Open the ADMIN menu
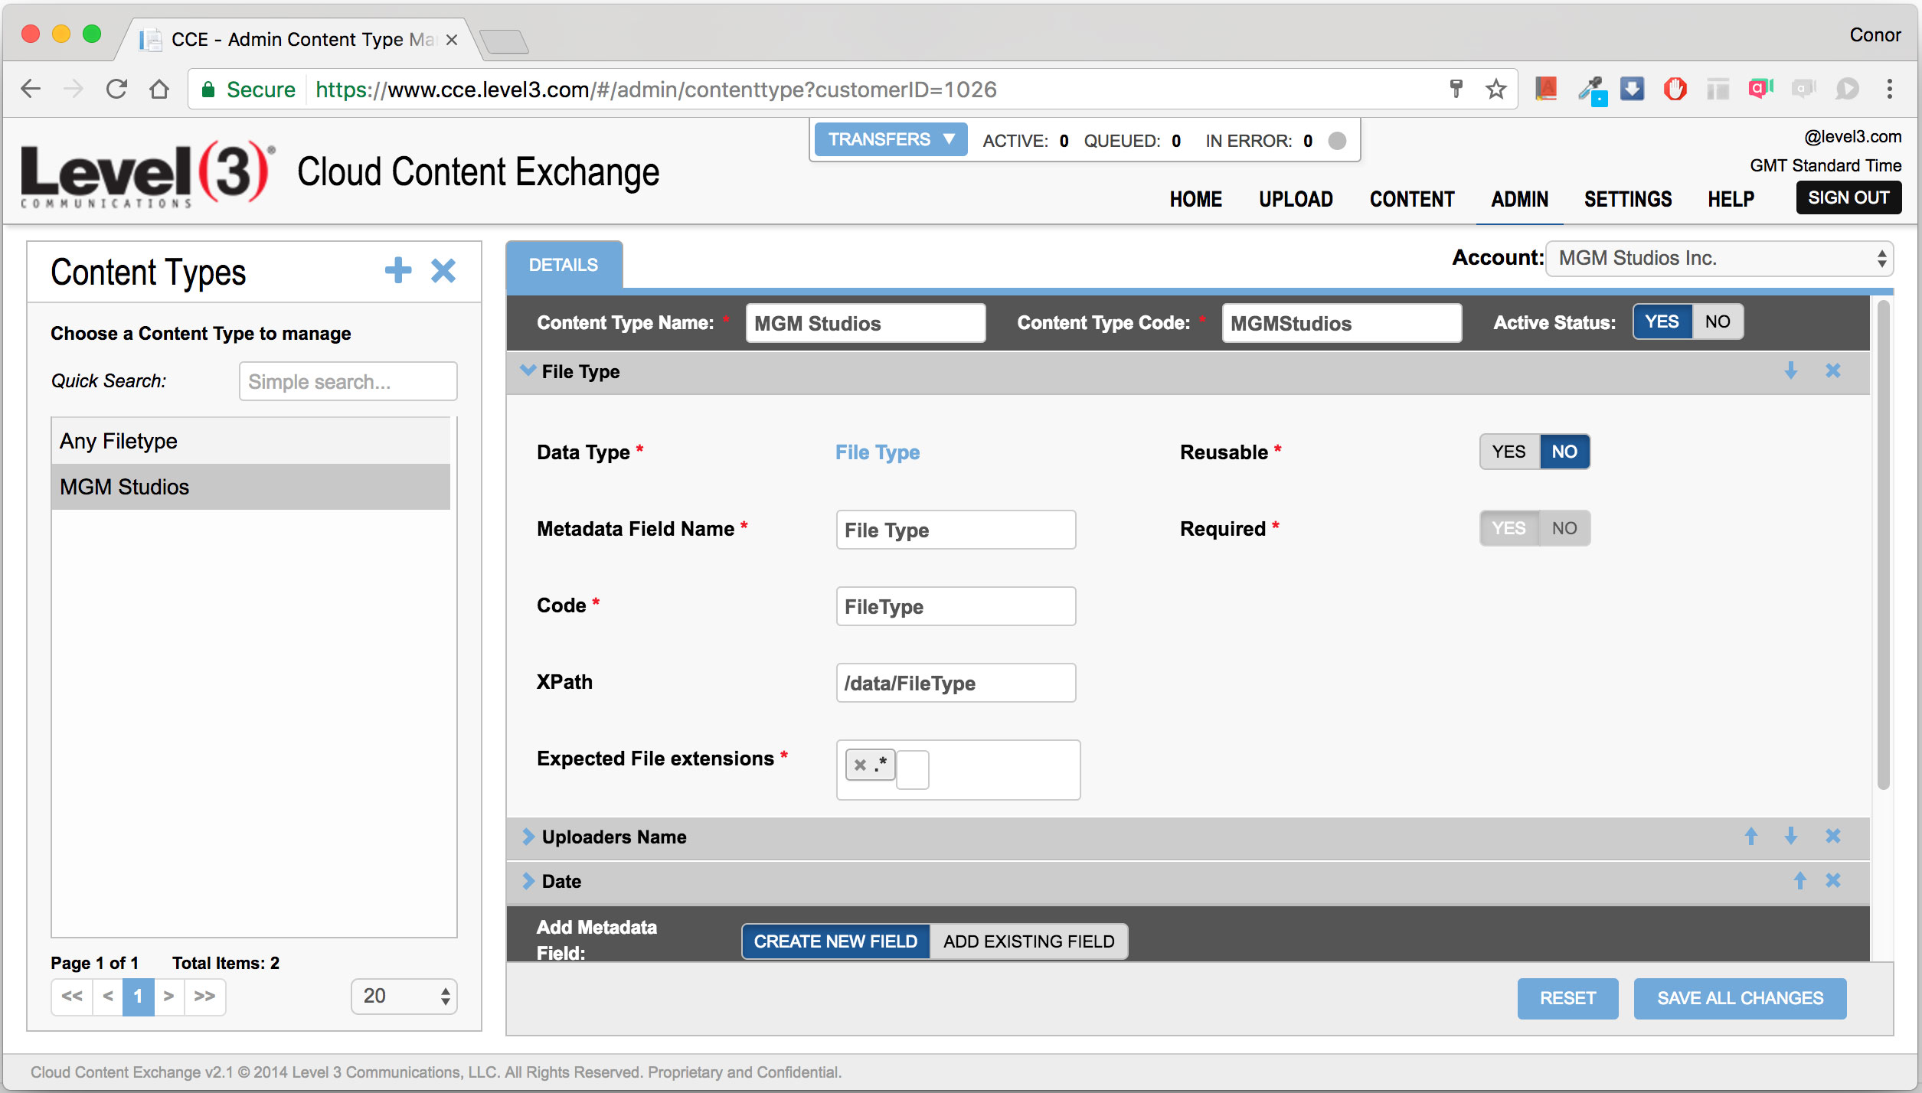 1519,199
